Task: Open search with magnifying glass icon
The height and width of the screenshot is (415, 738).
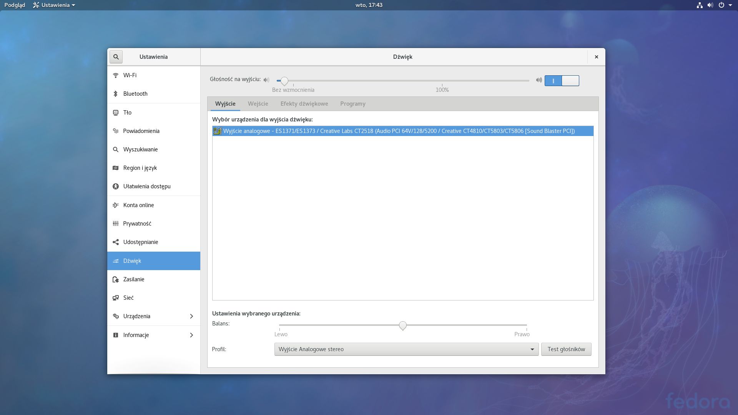Action: (116, 56)
